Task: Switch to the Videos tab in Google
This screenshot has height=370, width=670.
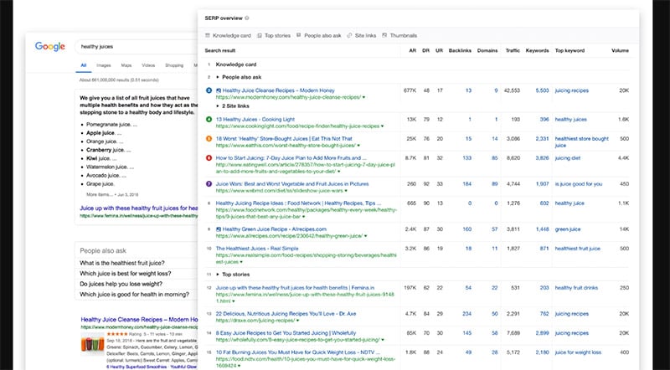Action: tap(148, 65)
